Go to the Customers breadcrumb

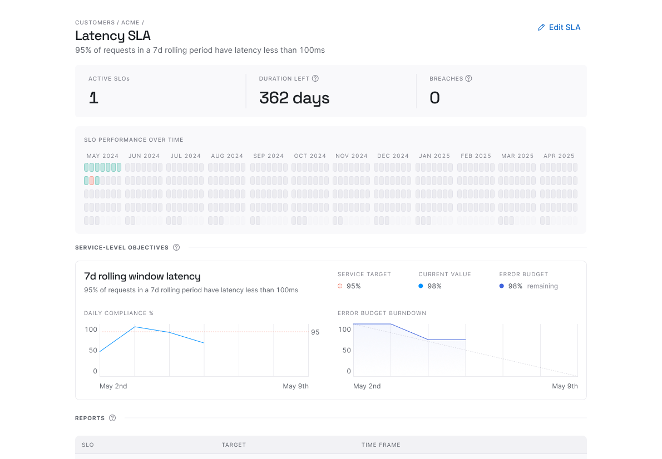pyautogui.click(x=95, y=23)
